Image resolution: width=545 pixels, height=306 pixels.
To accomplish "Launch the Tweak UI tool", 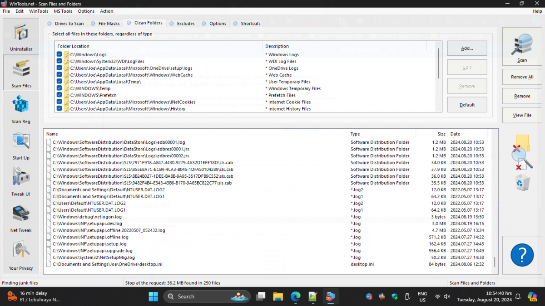I will (21, 182).
